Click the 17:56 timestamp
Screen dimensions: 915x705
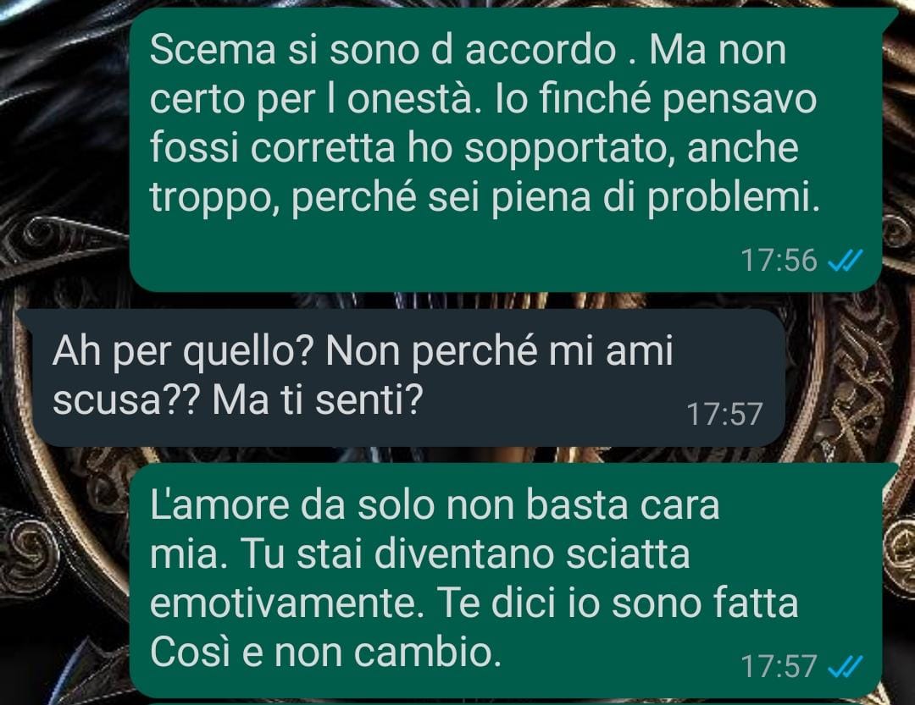pos(779,261)
